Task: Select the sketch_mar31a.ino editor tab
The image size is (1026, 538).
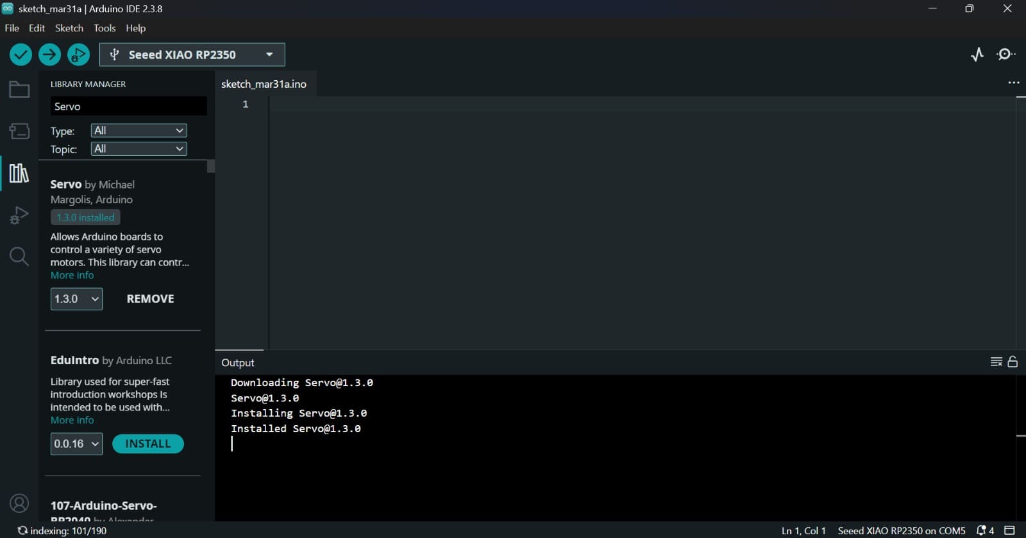Action: click(x=264, y=84)
